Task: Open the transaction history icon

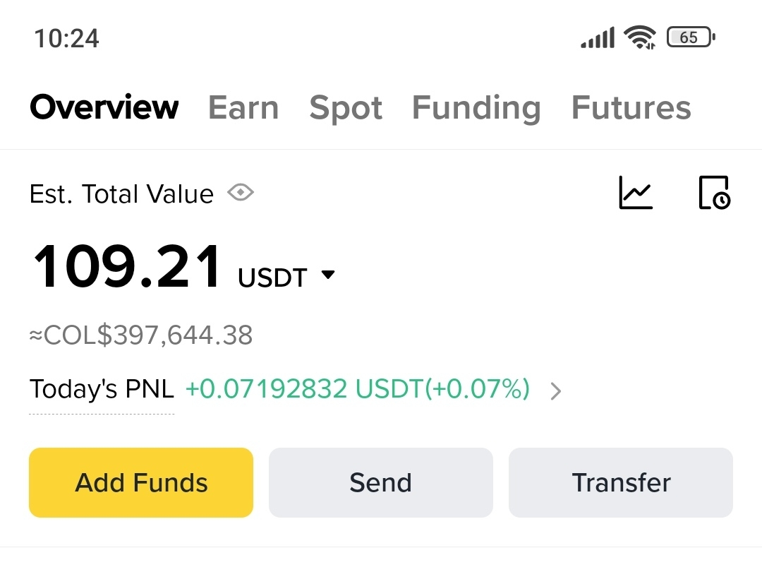Action: pos(714,193)
